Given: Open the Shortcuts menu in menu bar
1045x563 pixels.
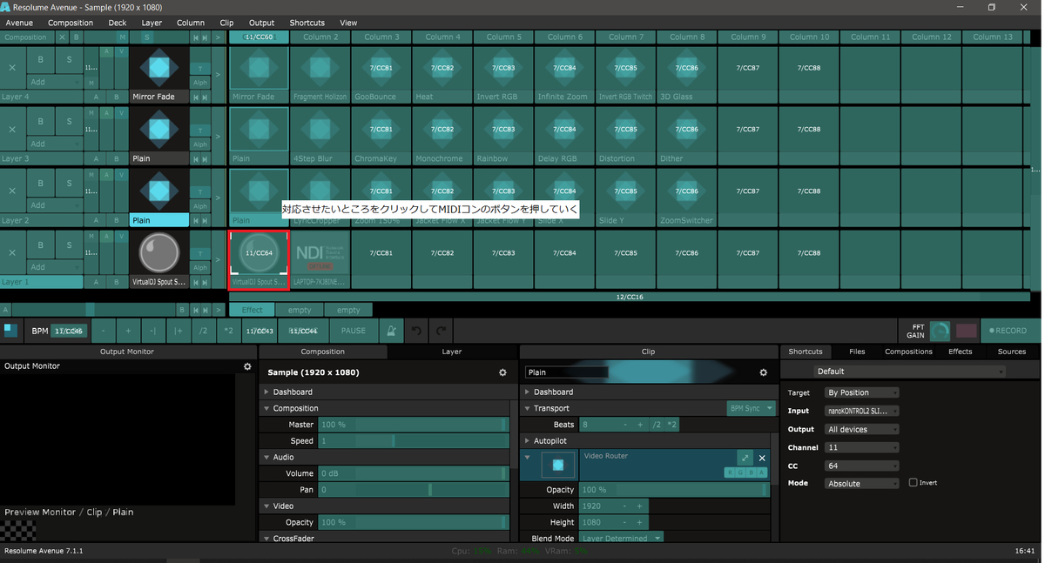Looking at the screenshot, I should coord(307,23).
